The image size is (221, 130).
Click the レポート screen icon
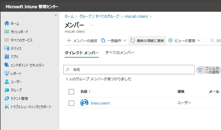click(7, 73)
